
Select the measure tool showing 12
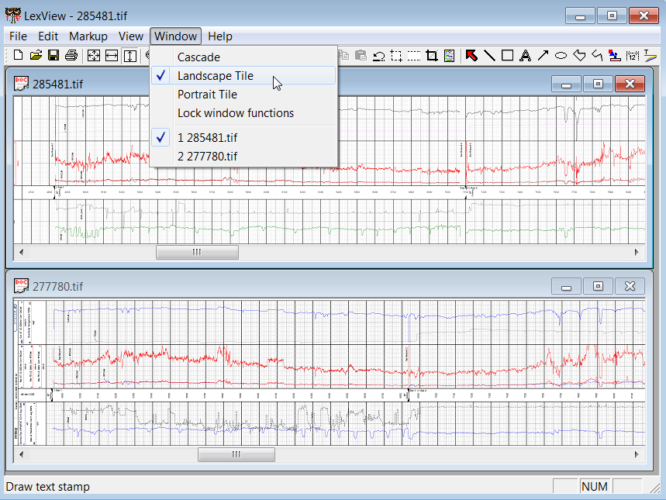click(633, 56)
